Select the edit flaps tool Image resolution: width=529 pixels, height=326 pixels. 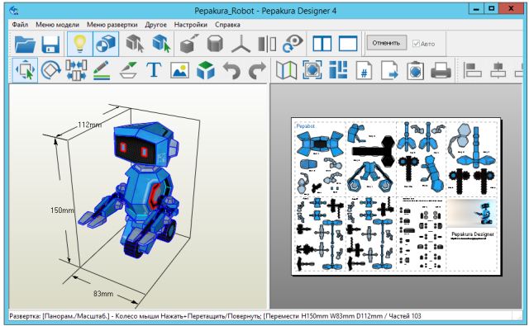point(129,70)
